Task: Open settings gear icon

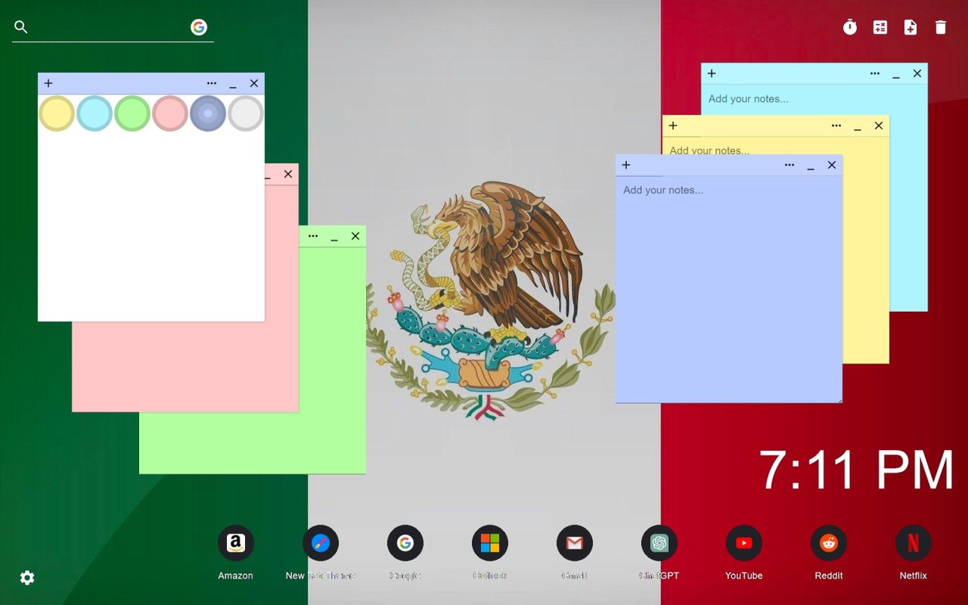Action: click(x=27, y=578)
